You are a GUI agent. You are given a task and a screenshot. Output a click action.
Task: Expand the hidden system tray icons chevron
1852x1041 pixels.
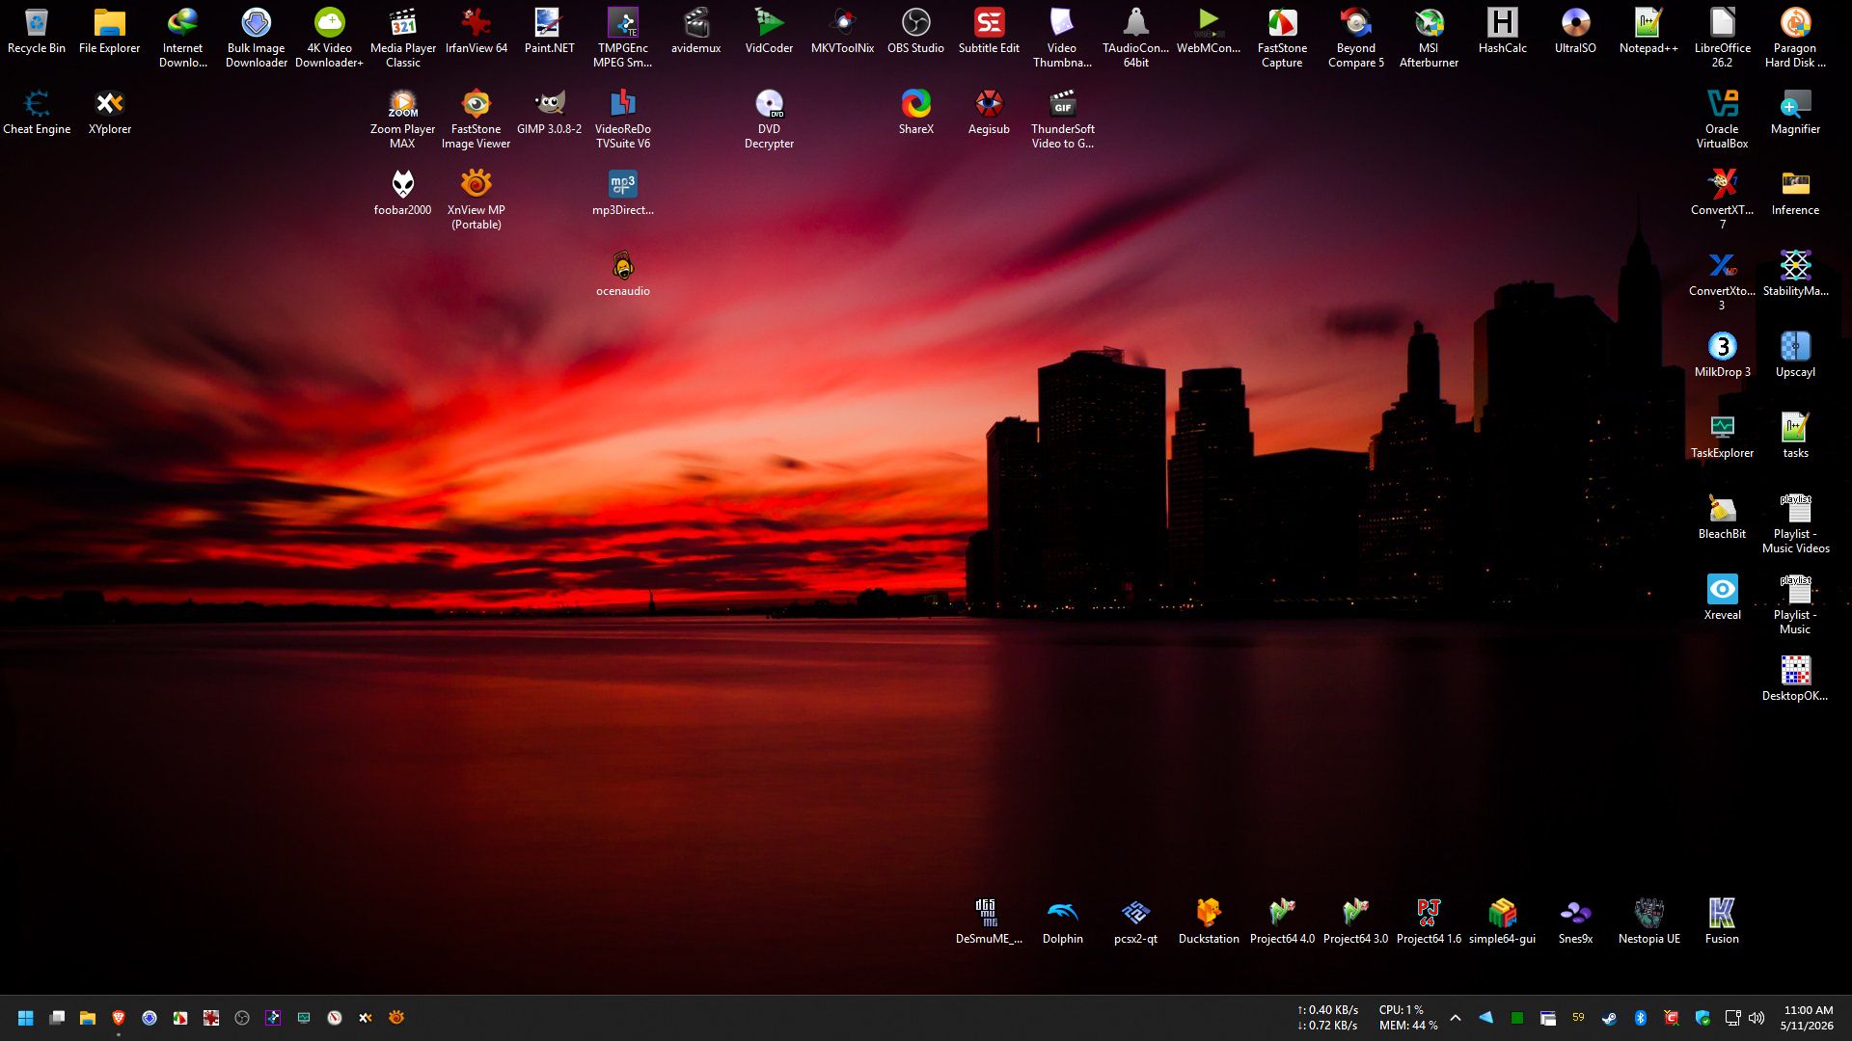[x=1455, y=1018]
